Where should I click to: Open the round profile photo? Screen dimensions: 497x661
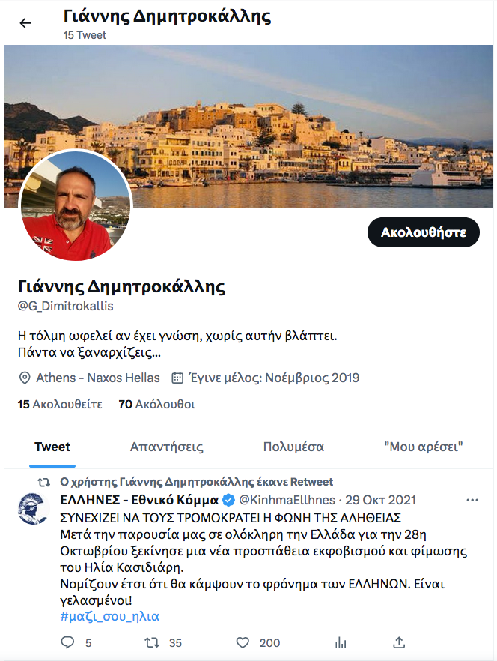[x=76, y=205]
